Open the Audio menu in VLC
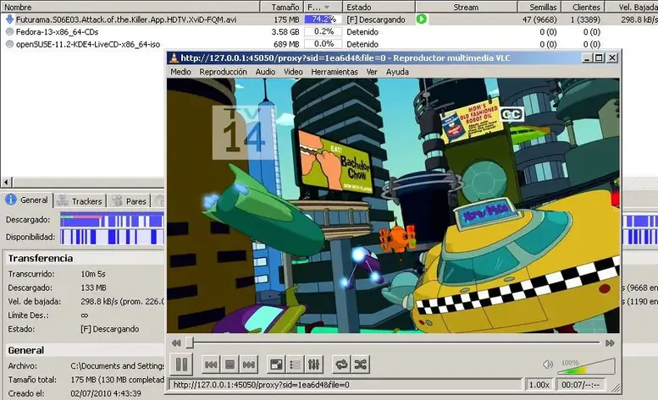This screenshot has height=400, width=658. pyautogui.click(x=265, y=72)
